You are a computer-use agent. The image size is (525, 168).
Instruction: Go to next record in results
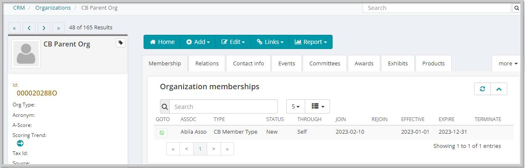pyautogui.click(x=44, y=28)
